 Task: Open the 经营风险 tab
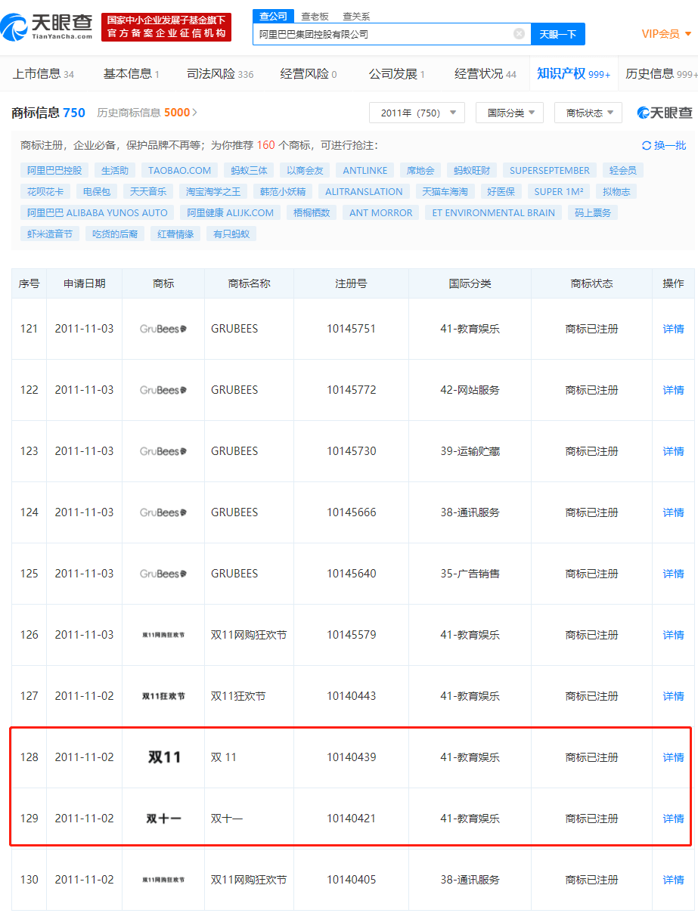point(309,73)
